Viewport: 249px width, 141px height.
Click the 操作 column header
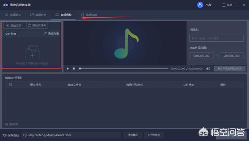coord(223,85)
